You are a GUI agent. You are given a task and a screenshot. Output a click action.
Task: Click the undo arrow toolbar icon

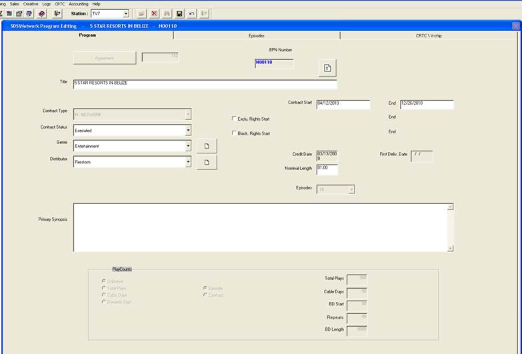pyautogui.click(x=192, y=13)
